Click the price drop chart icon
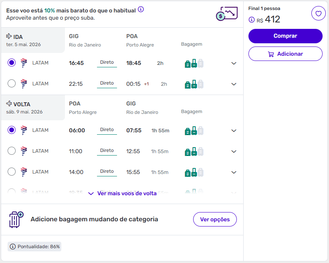This screenshot has height=263, width=329. coord(226,14)
